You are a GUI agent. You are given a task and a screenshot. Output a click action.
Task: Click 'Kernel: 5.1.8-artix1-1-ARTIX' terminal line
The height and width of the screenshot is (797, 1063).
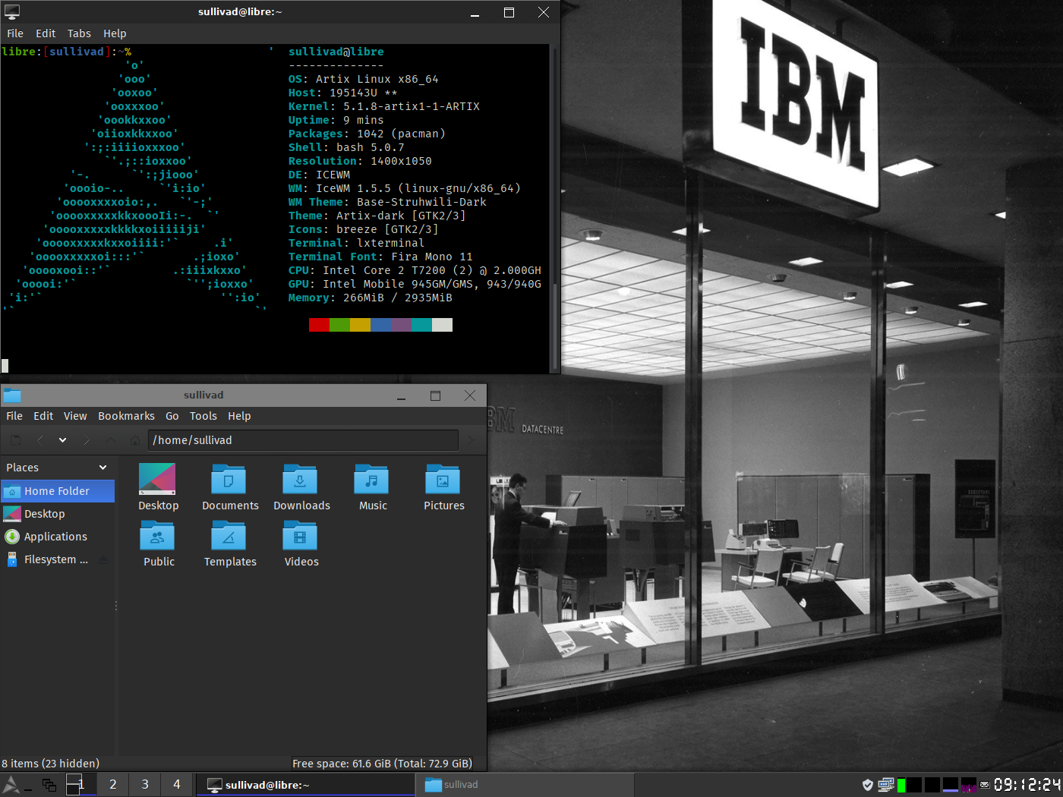pyautogui.click(x=383, y=106)
